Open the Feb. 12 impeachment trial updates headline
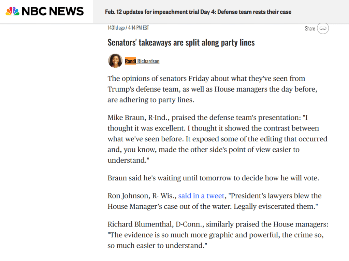The image size is (349, 261). [x=198, y=12]
